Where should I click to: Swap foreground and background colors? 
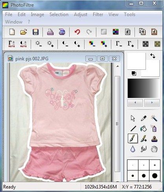pyautogui.click(x=153, y=56)
